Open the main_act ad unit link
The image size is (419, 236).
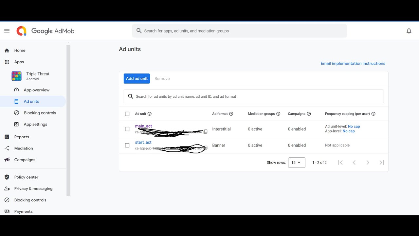[x=143, y=126]
